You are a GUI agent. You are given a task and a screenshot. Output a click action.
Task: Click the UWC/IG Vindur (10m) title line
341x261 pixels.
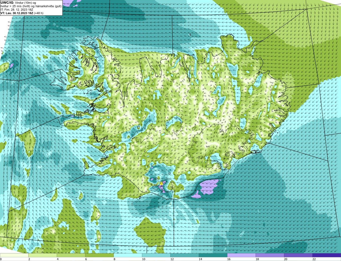tap(18, 2)
